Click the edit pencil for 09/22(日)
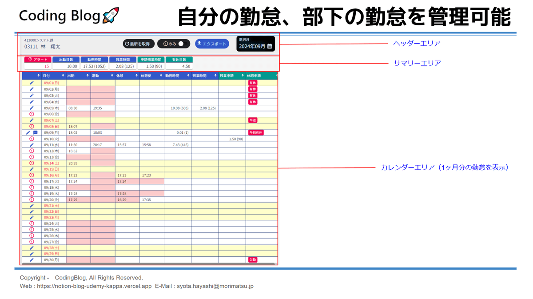Screen dimensions: 533x299 click(32, 211)
